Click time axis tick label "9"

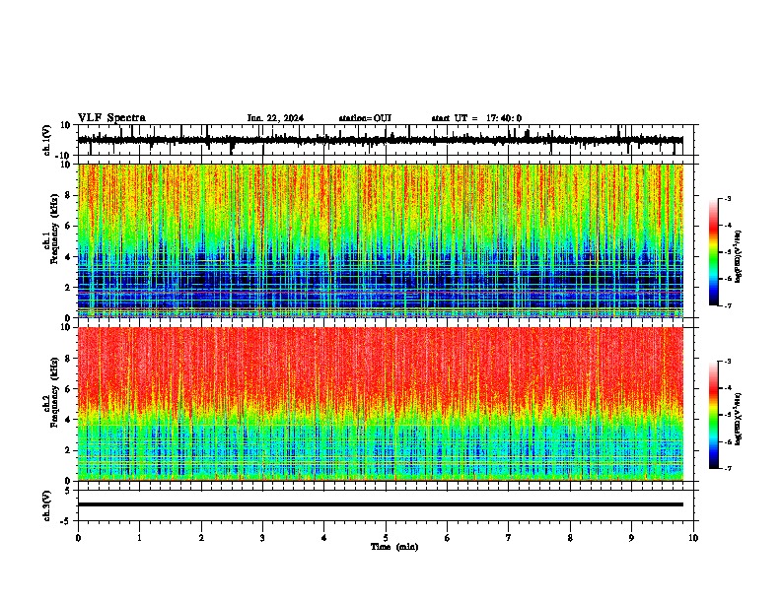click(631, 538)
